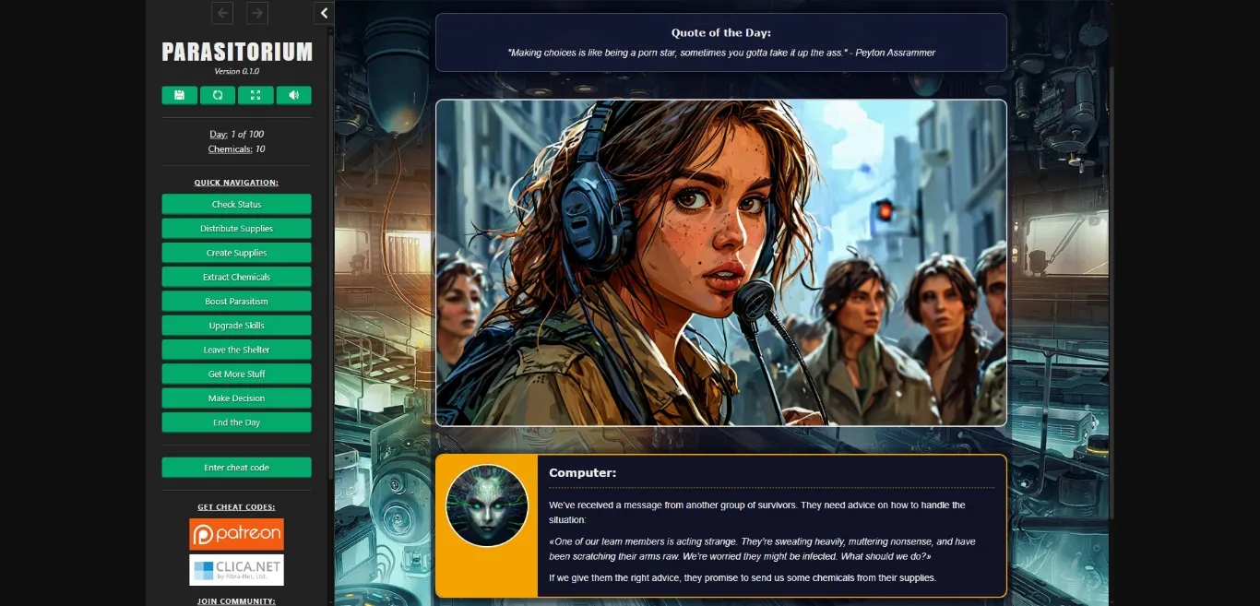Screen dimensions: 1260x606
Task: Select Boost Parasitism
Action: click(x=236, y=301)
